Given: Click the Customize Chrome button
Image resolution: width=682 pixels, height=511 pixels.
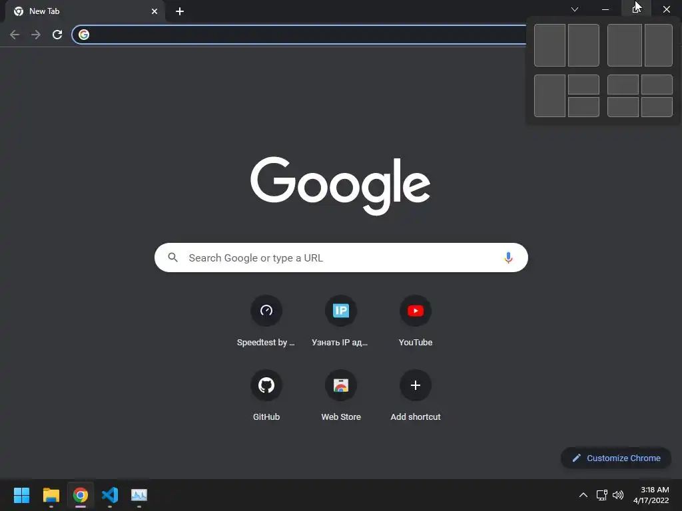Looking at the screenshot, I should (x=616, y=458).
